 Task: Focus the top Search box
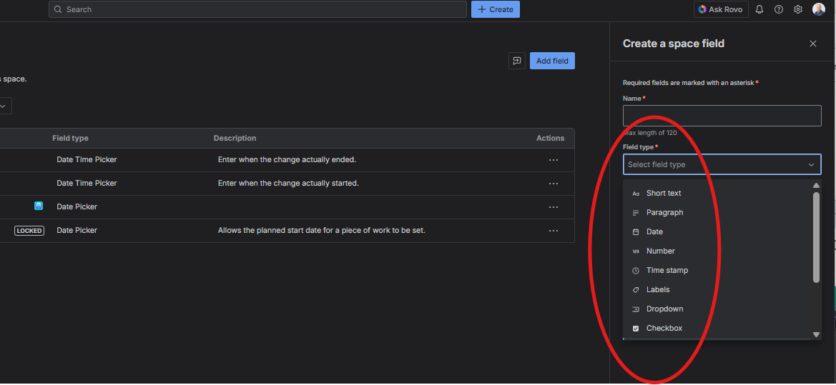tap(257, 9)
